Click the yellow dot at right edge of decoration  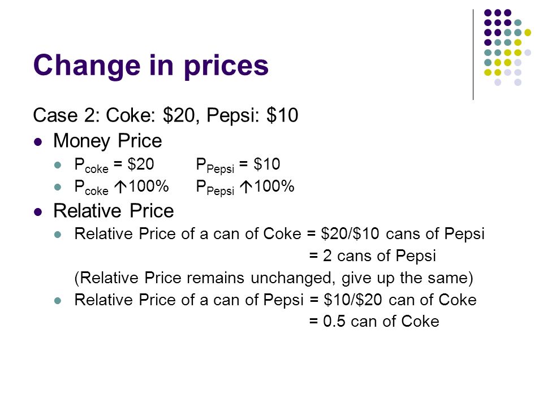pyautogui.click(x=528, y=33)
